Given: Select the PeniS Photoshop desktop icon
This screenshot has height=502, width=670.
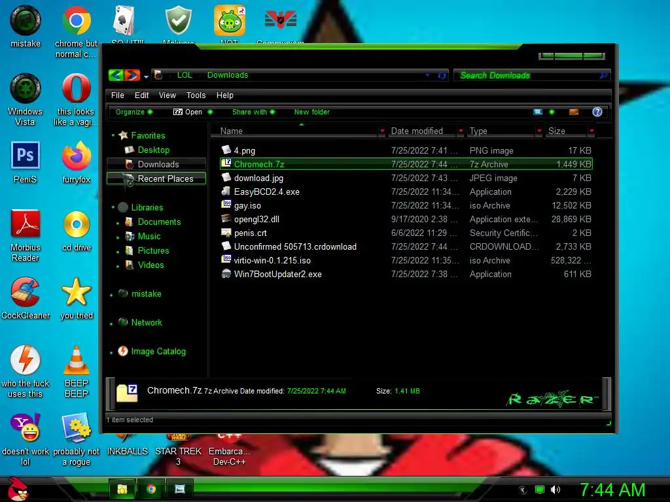Looking at the screenshot, I should click(x=26, y=163).
